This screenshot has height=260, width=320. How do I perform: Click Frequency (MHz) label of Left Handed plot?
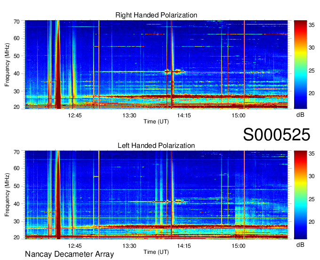tap(7, 195)
